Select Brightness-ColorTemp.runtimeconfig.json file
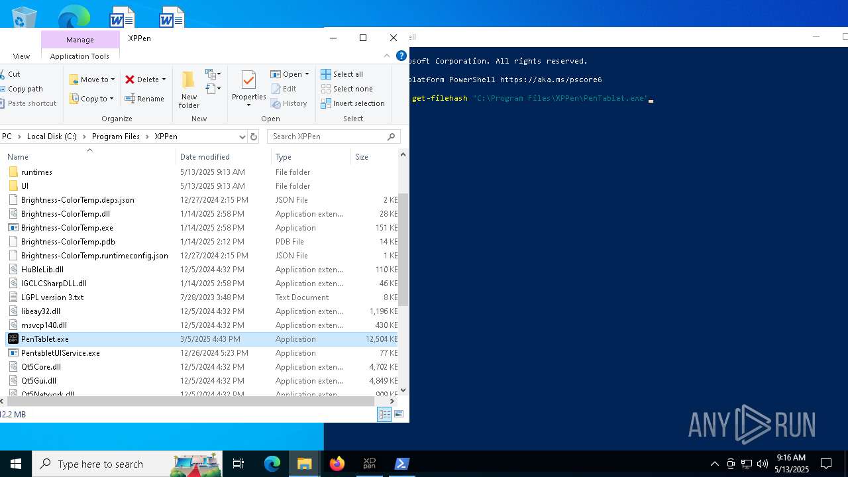848x477 pixels. tap(95, 256)
